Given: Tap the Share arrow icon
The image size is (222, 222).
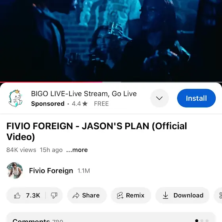Looking at the screenshot, I should pyautogui.click(x=76, y=195).
